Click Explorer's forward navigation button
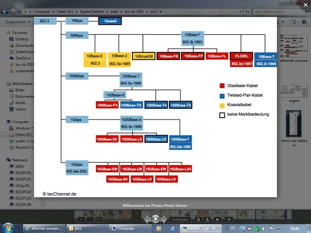The height and width of the screenshot is (233, 311). click(x=13, y=12)
